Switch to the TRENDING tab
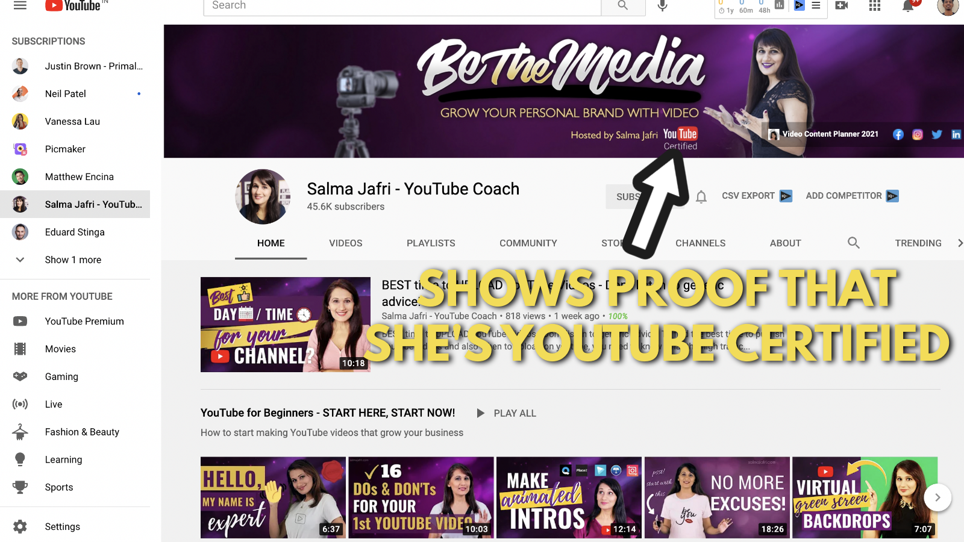The height and width of the screenshot is (542, 964). point(918,243)
